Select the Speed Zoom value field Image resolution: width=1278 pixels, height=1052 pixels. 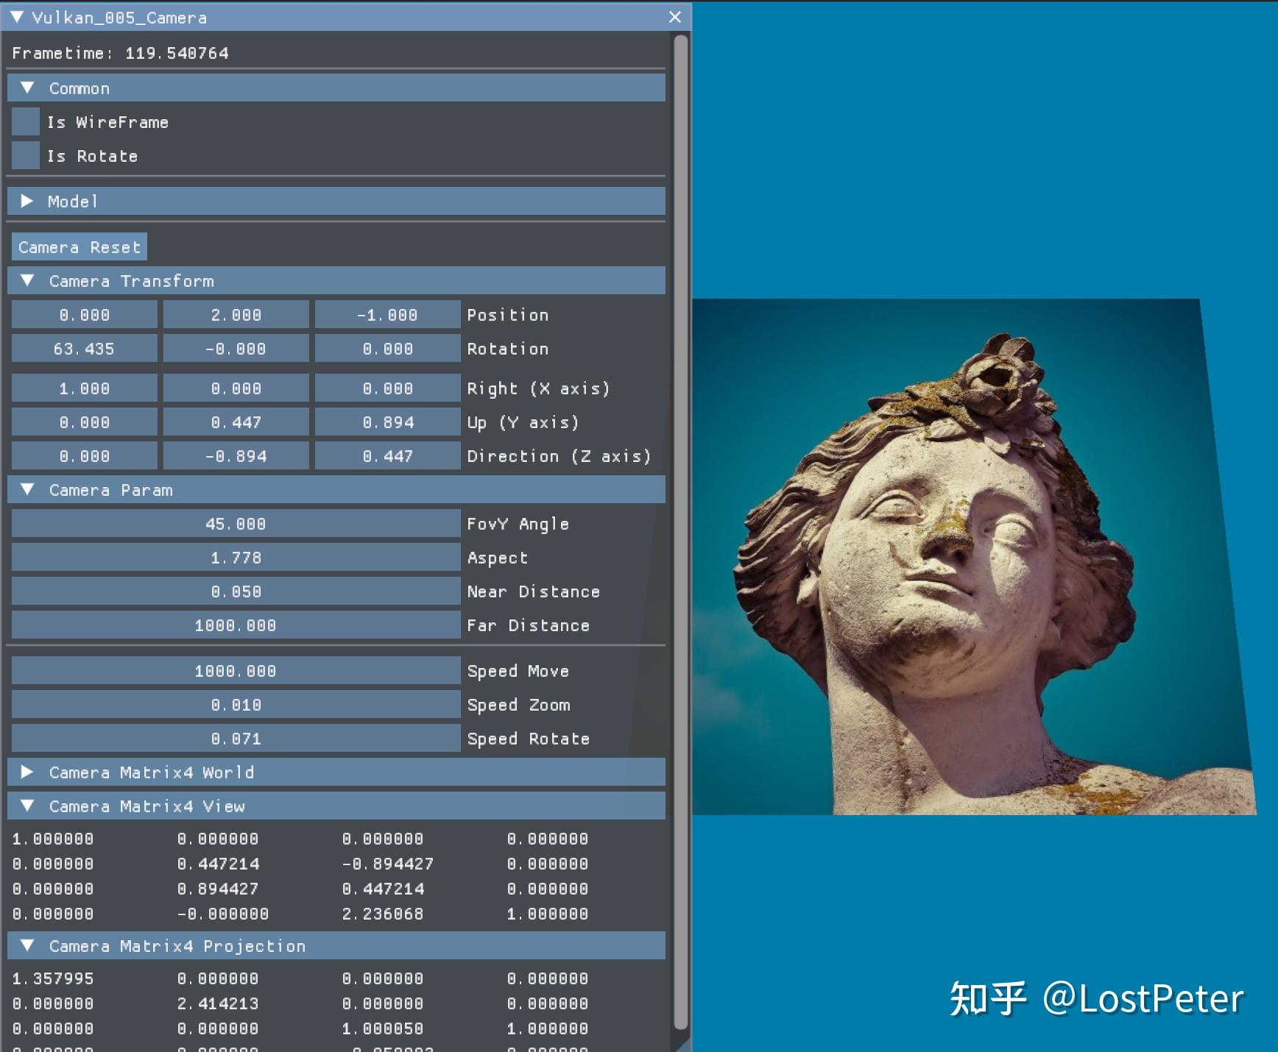234,704
